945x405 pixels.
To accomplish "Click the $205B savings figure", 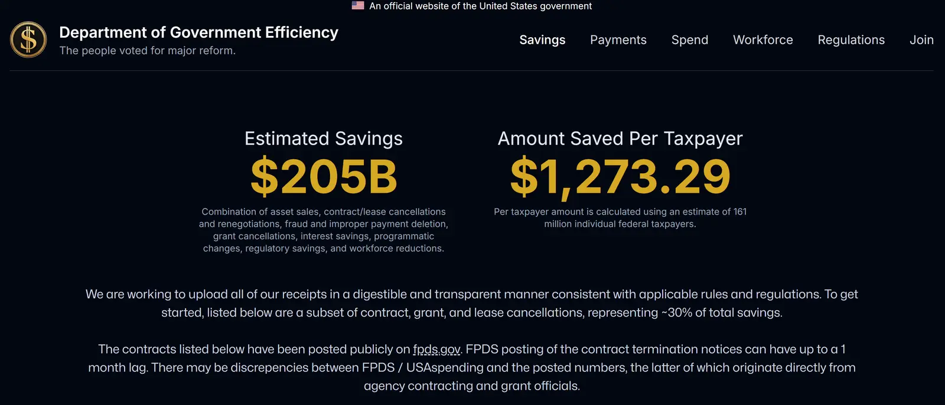I will pyautogui.click(x=324, y=176).
